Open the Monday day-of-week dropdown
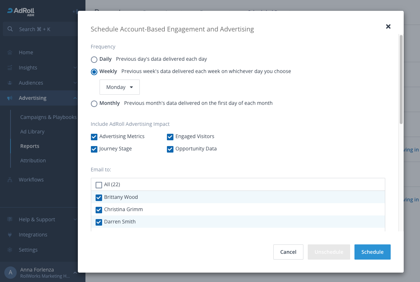420x282 pixels. 119,87
